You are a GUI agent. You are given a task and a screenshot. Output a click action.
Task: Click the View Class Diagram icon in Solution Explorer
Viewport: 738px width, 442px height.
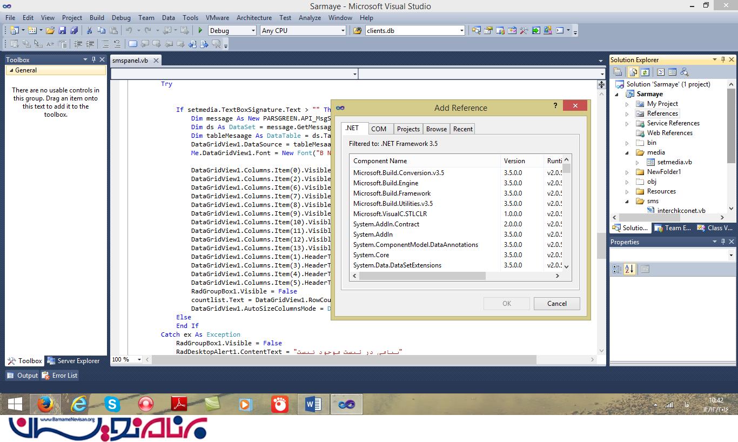685,72
